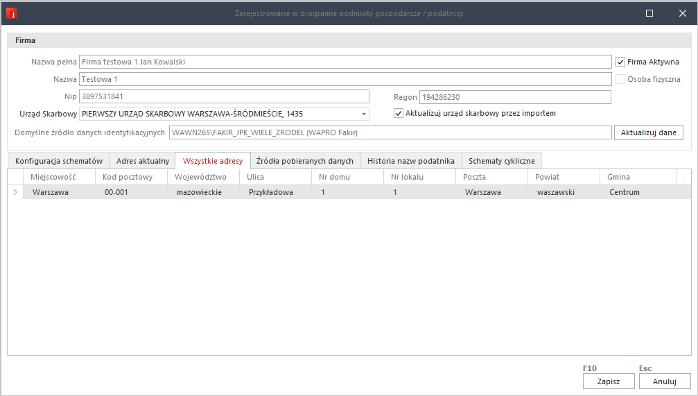Viewport: 698px width, 396px height.
Task: Uncheck Aktualizuj urząd skarbowy przez importem
Action: point(399,113)
